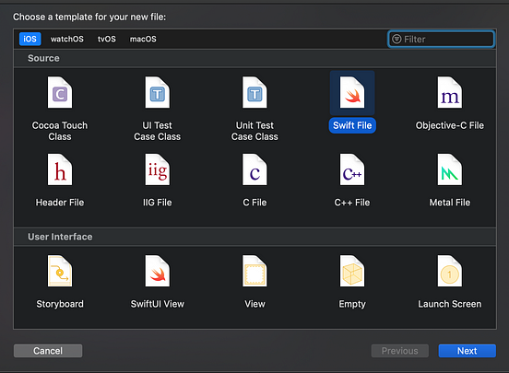Cancel the new file dialog
The width and height of the screenshot is (509, 373).
click(x=48, y=351)
